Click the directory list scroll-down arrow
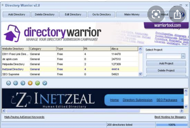This screenshot has height=128, width=190. (x=140, y=74)
